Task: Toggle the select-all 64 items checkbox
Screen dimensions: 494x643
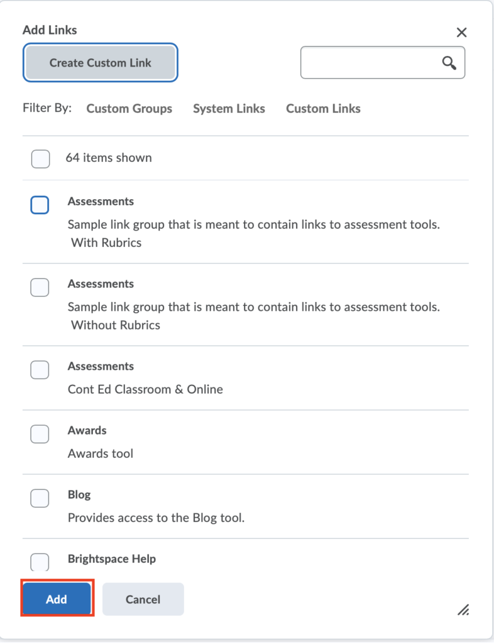Action: pyautogui.click(x=41, y=159)
